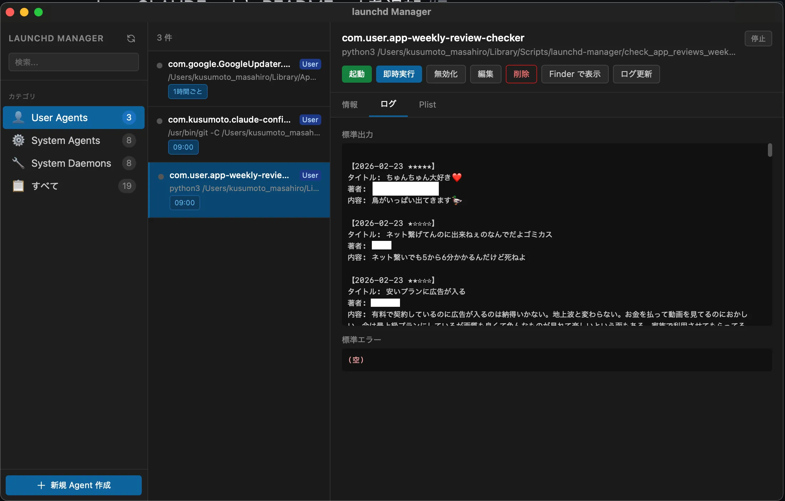Click the python3 command path text

click(539, 52)
